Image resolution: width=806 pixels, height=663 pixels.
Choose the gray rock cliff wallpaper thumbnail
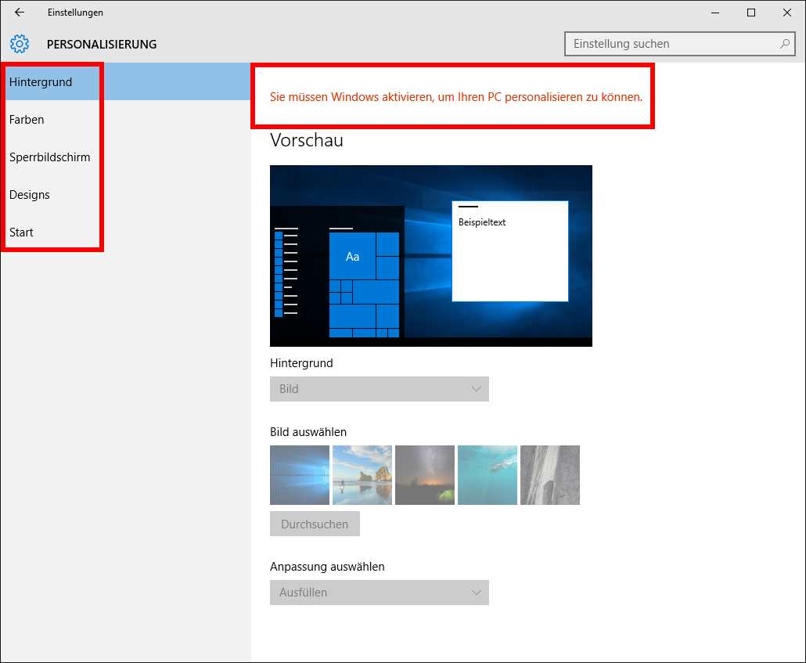coord(550,475)
